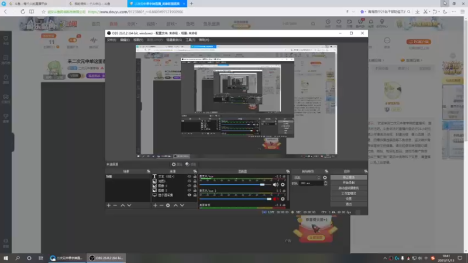
Task: Bookmark the page with the star icon
Action: 43,12
